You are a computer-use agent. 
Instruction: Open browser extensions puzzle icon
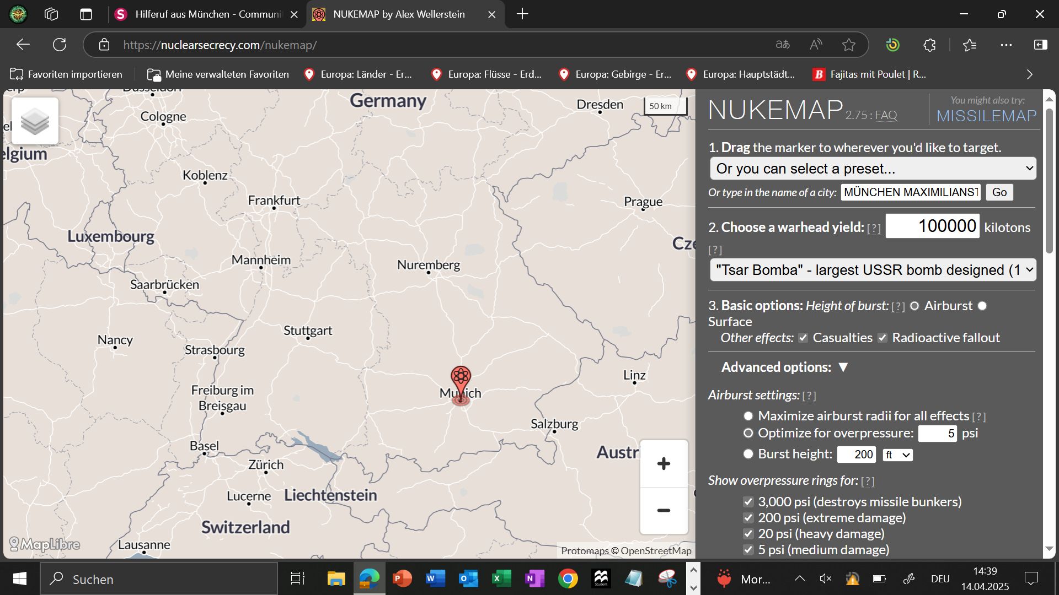coord(929,45)
